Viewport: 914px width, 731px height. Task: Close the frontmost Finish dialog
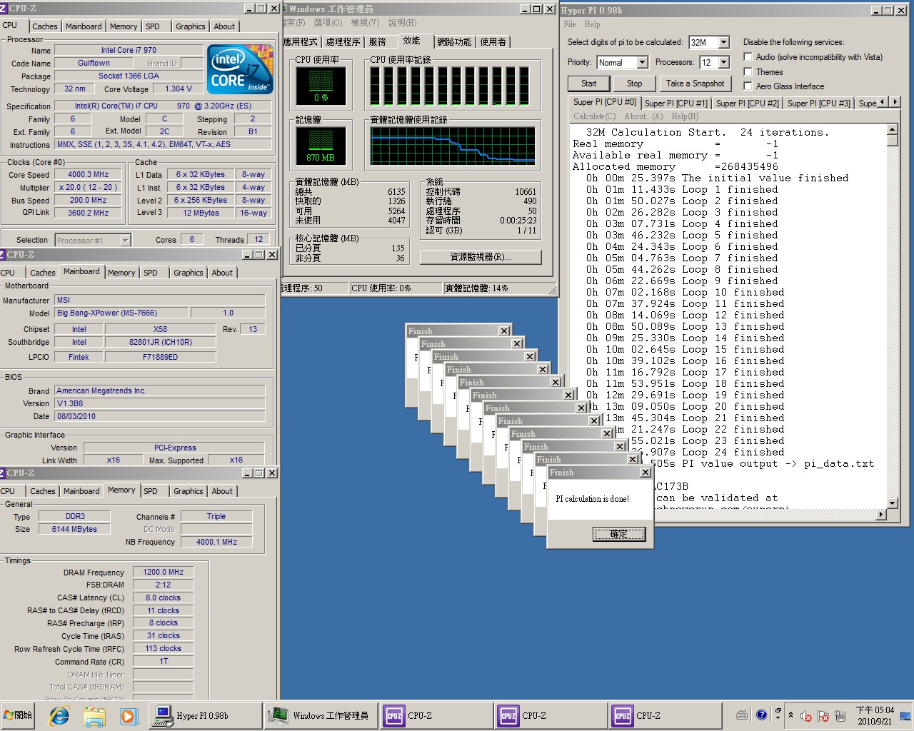(645, 473)
